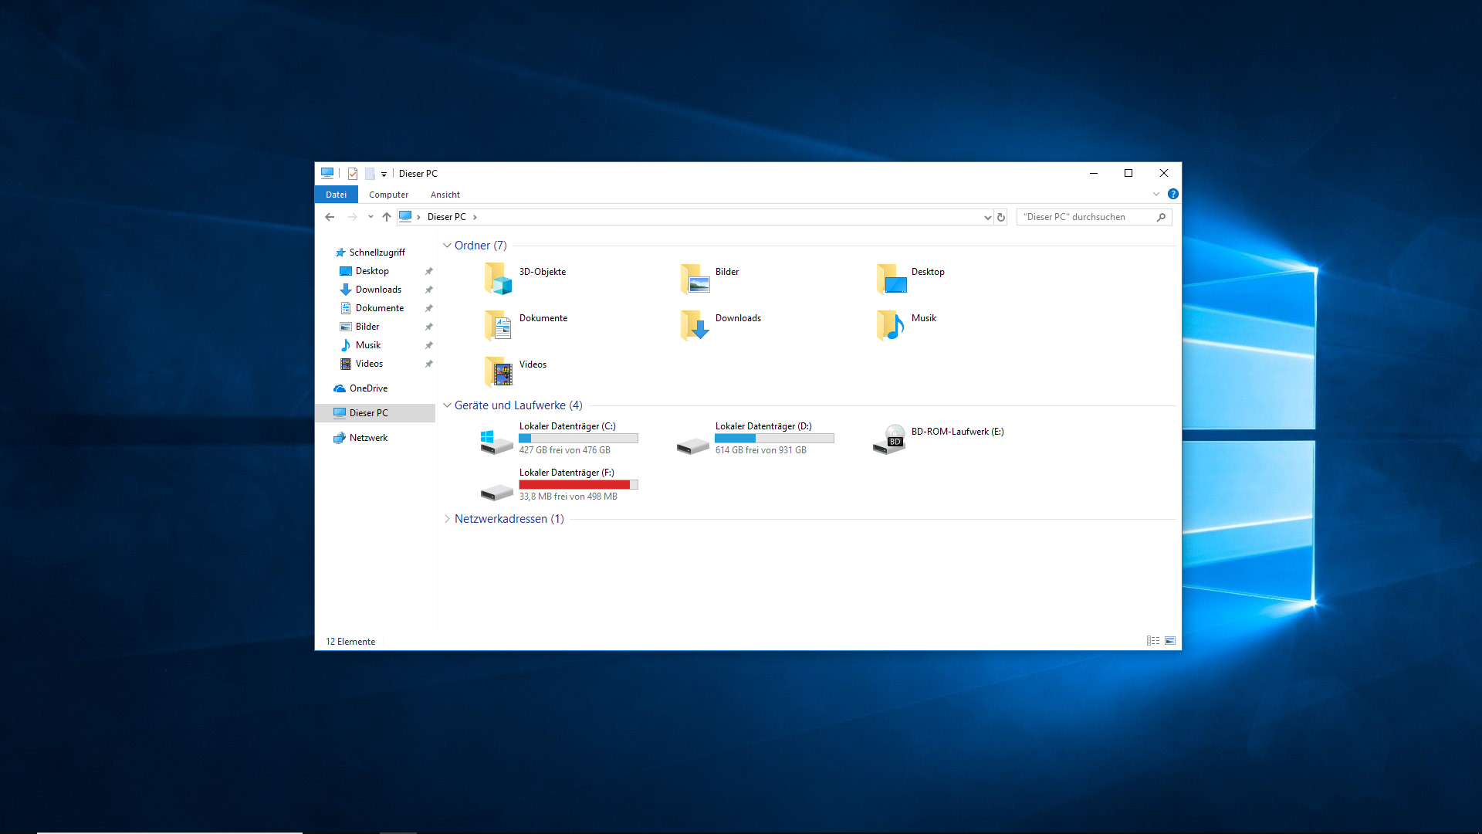
Task: Open the Computer ribbon tab
Action: [x=388, y=195]
